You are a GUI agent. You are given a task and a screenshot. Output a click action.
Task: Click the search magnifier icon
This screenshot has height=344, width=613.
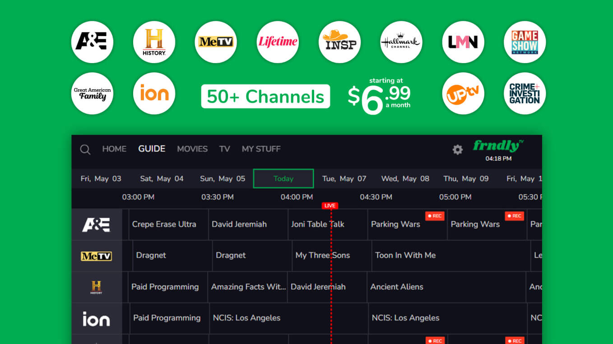(x=85, y=149)
